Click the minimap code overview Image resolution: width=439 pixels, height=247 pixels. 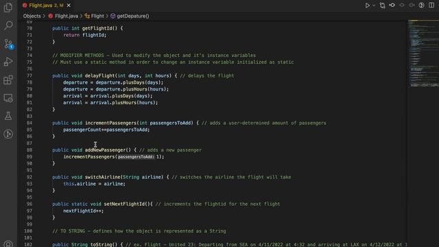(423, 54)
